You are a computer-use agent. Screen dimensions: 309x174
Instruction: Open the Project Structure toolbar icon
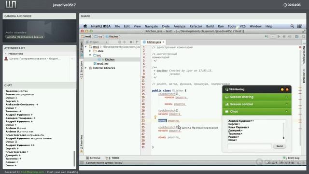297,37
